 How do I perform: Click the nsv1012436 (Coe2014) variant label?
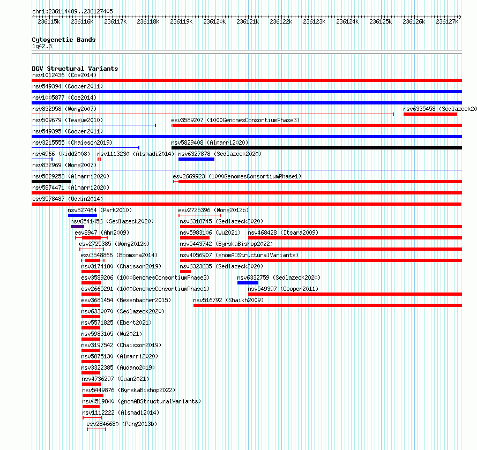click(64, 75)
